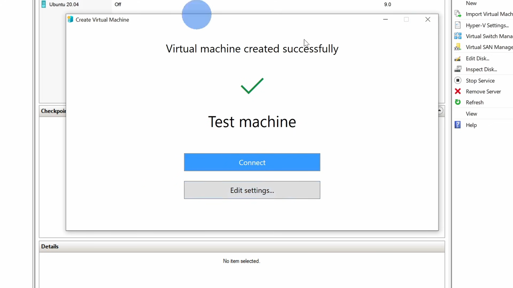Open Edit settings for Test machine
The height and width of the screenshot is (288, 513).
252,190
